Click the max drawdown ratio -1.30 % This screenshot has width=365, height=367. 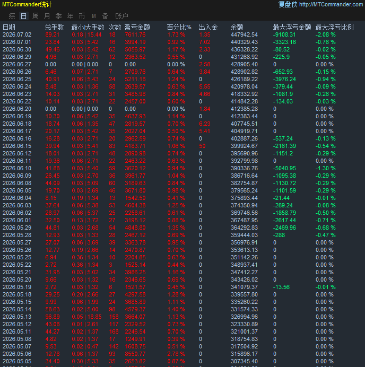pos(325,168)
